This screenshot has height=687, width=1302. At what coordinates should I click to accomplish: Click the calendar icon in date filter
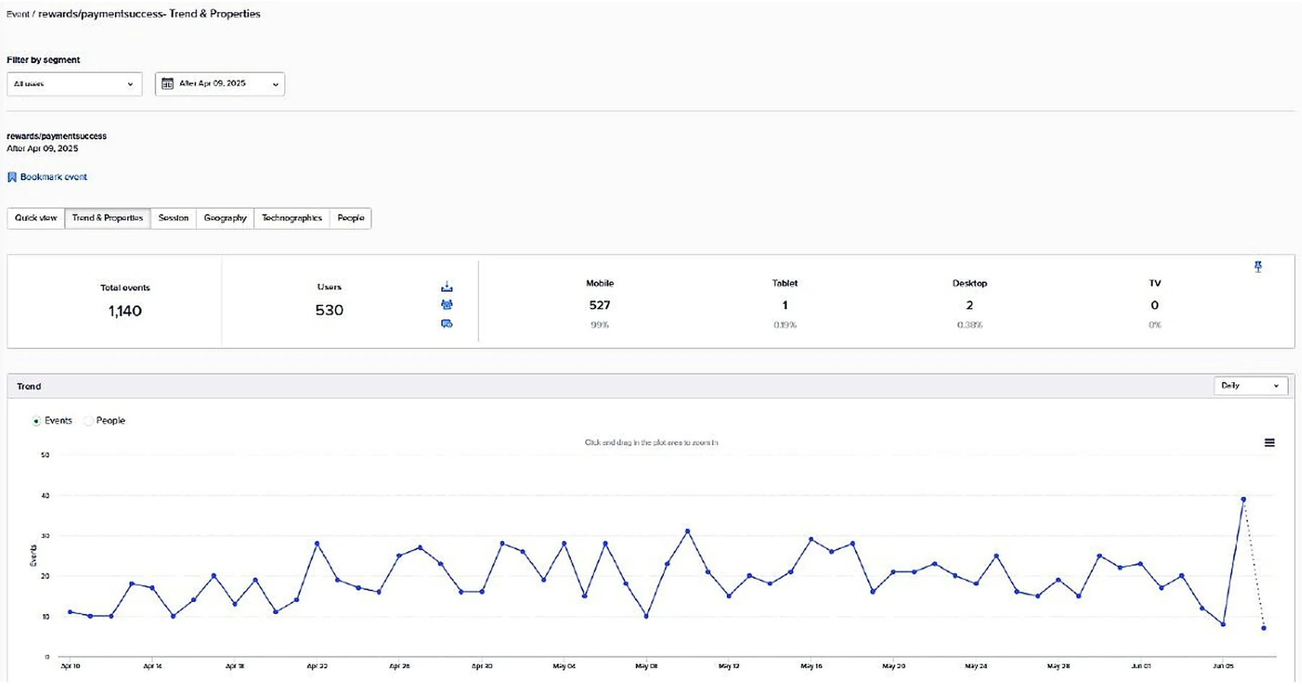click(x=167, y=84)
